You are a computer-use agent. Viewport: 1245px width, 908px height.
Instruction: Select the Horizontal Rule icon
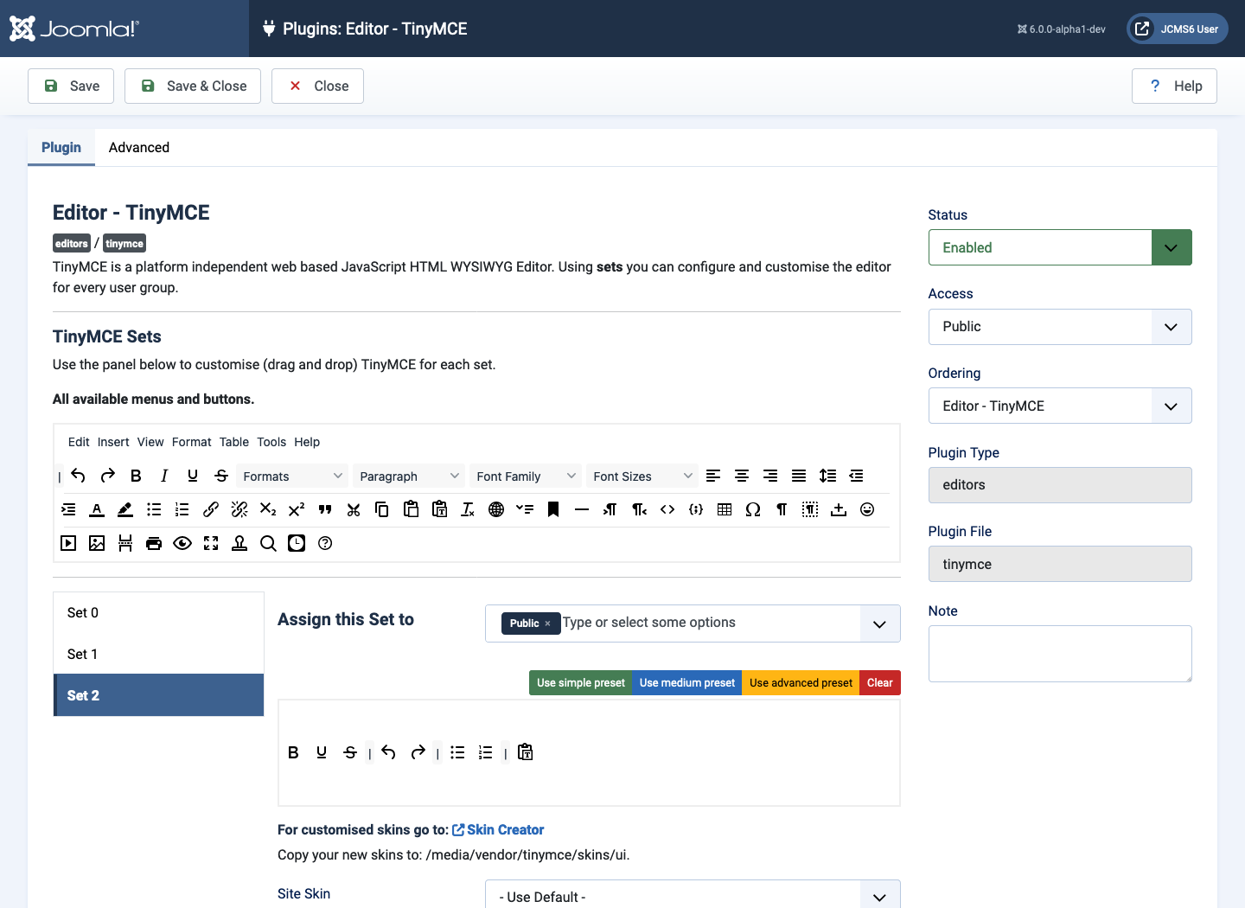582,509
